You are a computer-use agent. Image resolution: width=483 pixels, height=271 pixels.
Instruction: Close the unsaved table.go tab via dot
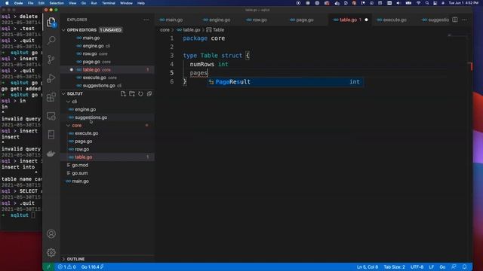tap(366, 20)
